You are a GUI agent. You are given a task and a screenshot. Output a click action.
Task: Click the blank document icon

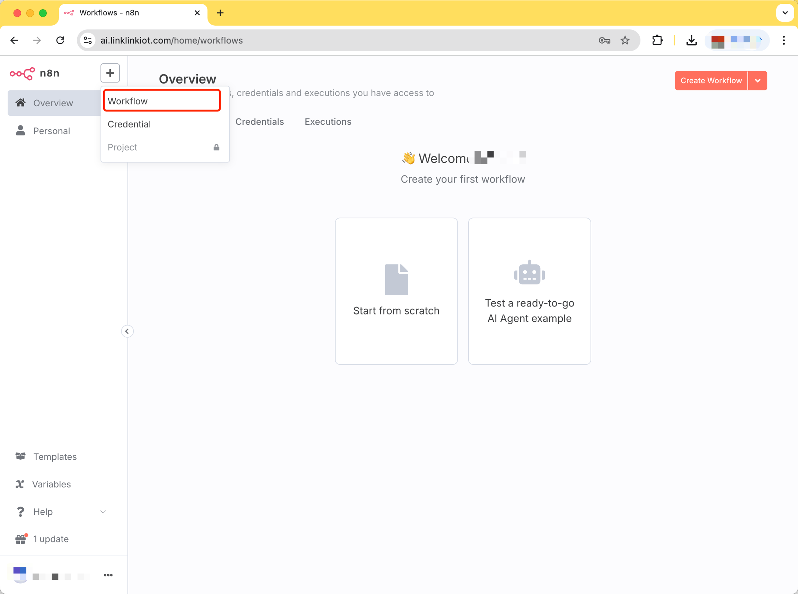pyautogui.click(x=396, y=280)
